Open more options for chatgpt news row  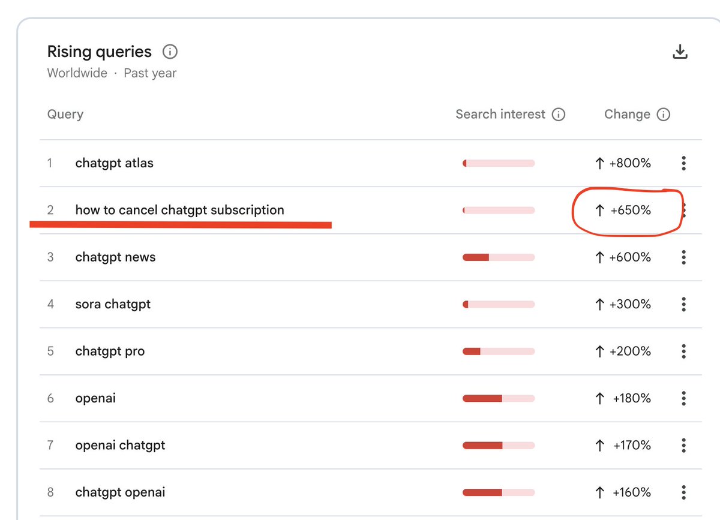683,257
